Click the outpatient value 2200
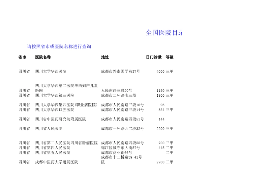Viewport: 275px width, 194px height. [x=160, y=129]
